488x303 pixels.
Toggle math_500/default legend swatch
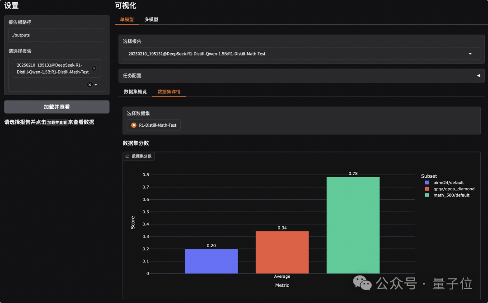(x=427, y=195)
